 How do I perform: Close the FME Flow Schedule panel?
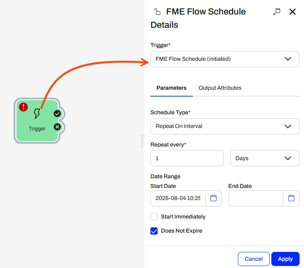293,12
